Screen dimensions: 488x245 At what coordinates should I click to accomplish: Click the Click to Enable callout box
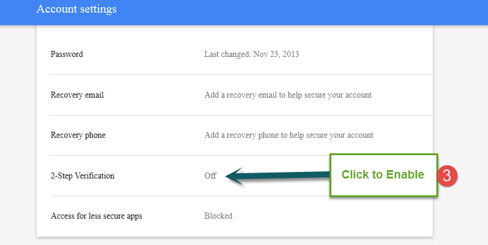click(x=384, y=175)
